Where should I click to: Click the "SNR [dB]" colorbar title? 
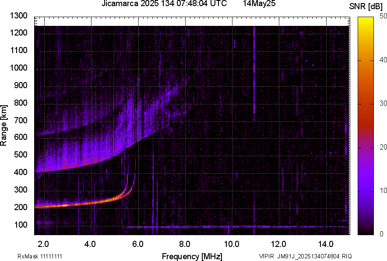tap(366, 7)
